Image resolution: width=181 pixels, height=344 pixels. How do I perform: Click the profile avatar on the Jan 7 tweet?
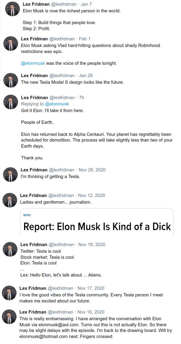pyautogui.click(x=12, y=9)
